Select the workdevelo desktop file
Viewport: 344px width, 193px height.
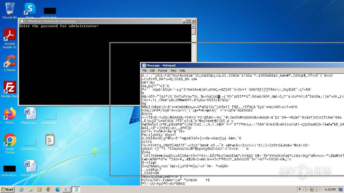coord(50,118)
